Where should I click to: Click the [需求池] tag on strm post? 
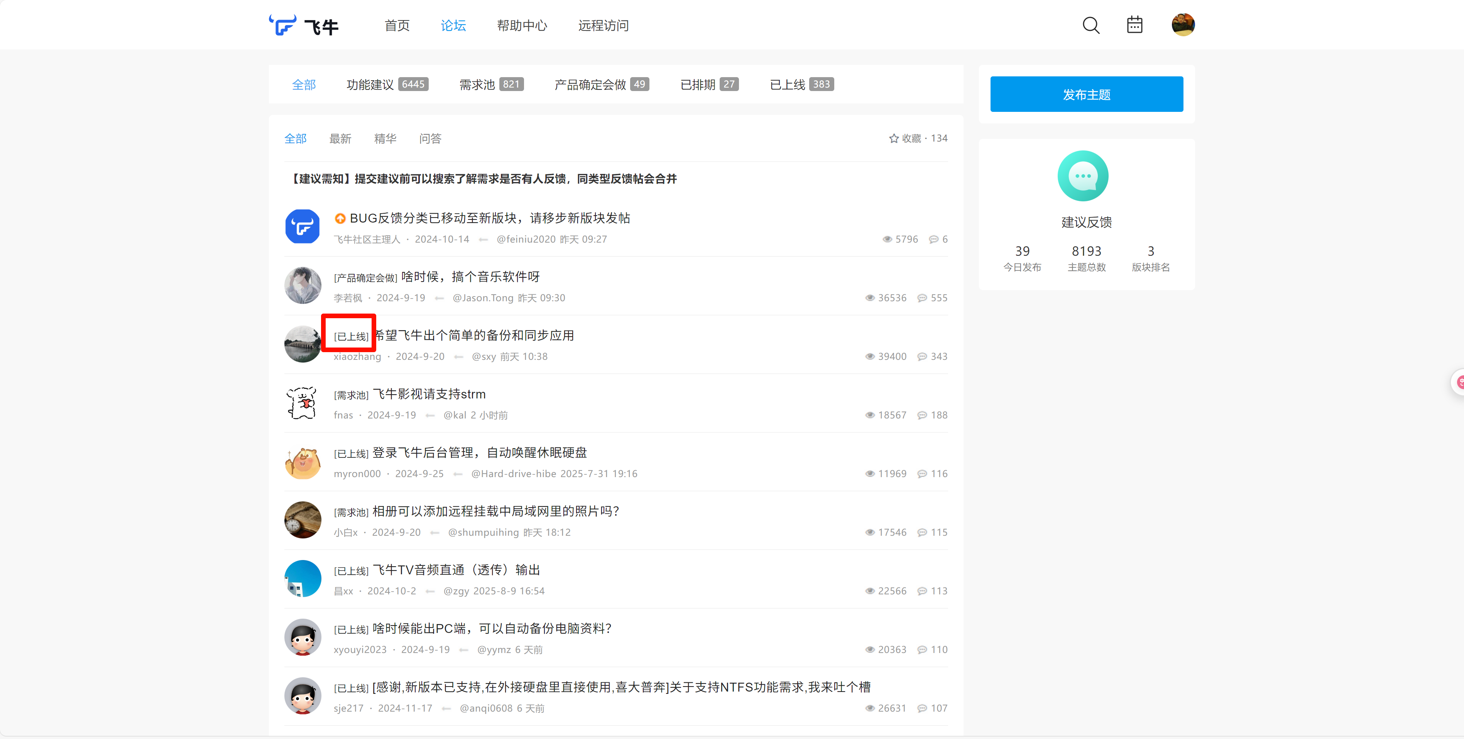351,395
